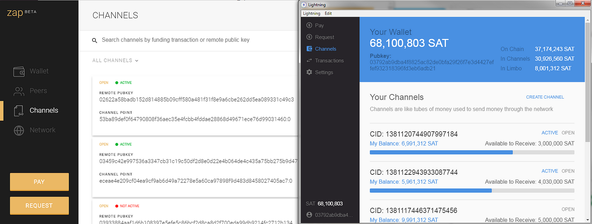Open the ALL CHANNELS filter dropdown
592x224 pixels.
[115, 60]
